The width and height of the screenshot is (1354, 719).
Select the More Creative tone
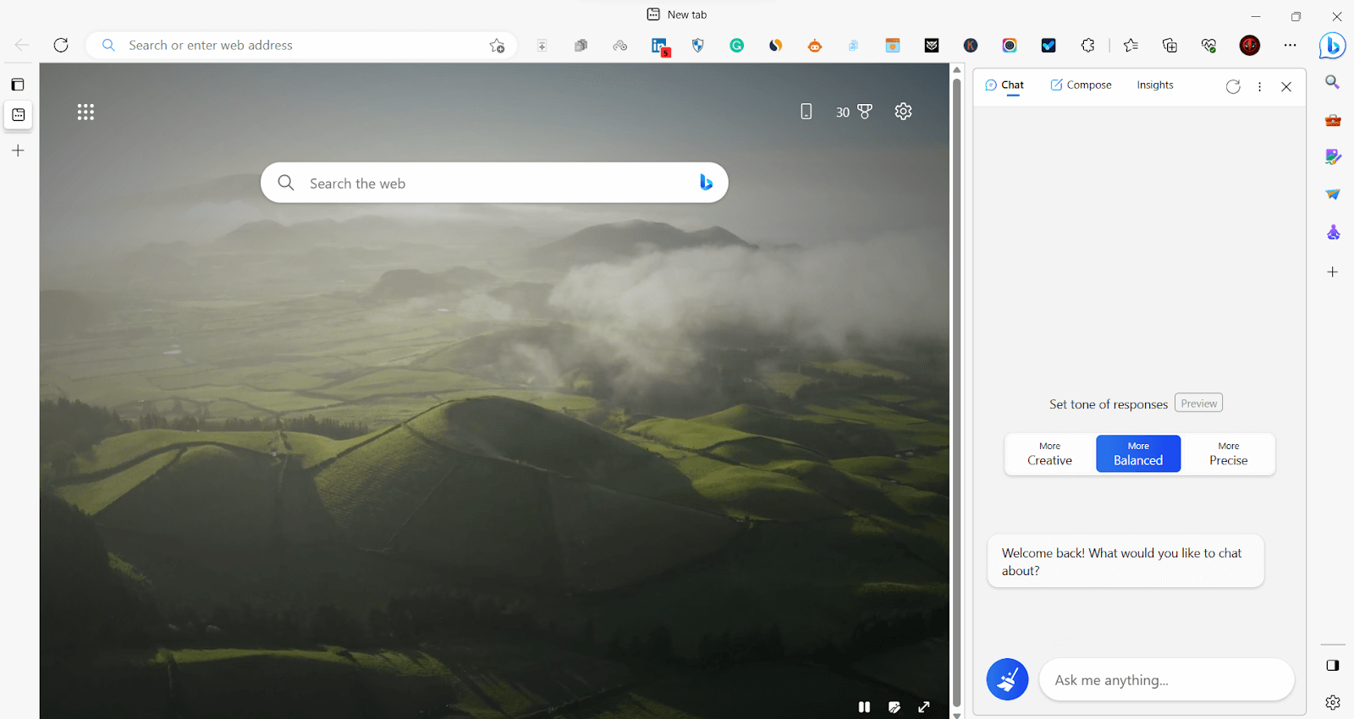click(1049, 454)
